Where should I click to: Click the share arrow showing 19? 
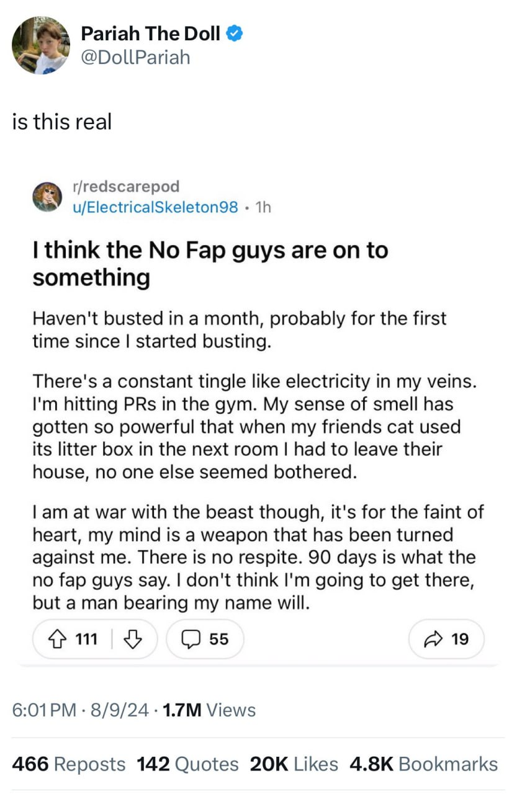pos(447,639)
